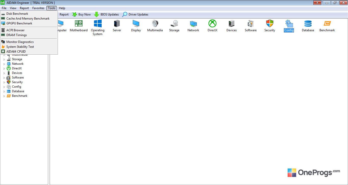Open Monitor Diagnostics from Tools menu
Screen dimensions: 348x185
point(29,42)
